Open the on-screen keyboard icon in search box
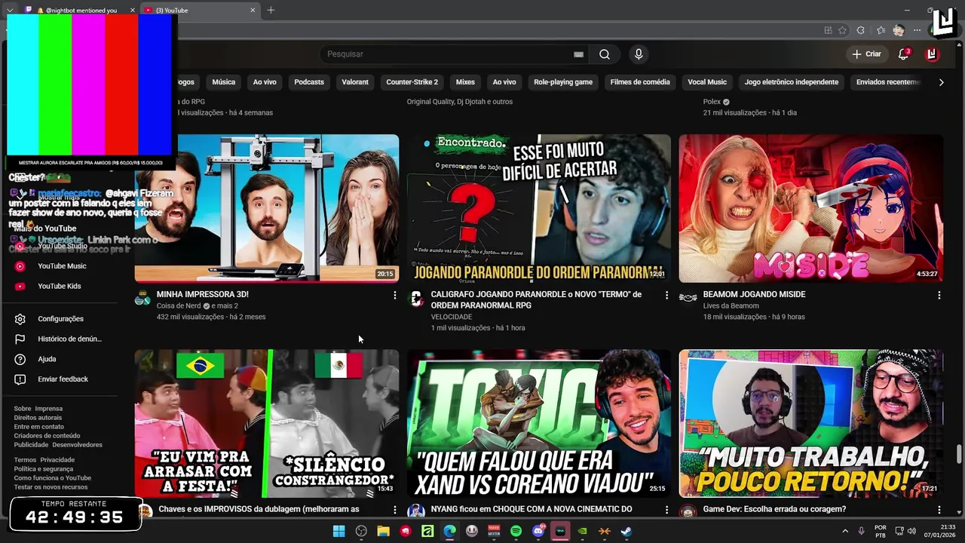Viewport: 965px width, 543px height. point(578,54)
